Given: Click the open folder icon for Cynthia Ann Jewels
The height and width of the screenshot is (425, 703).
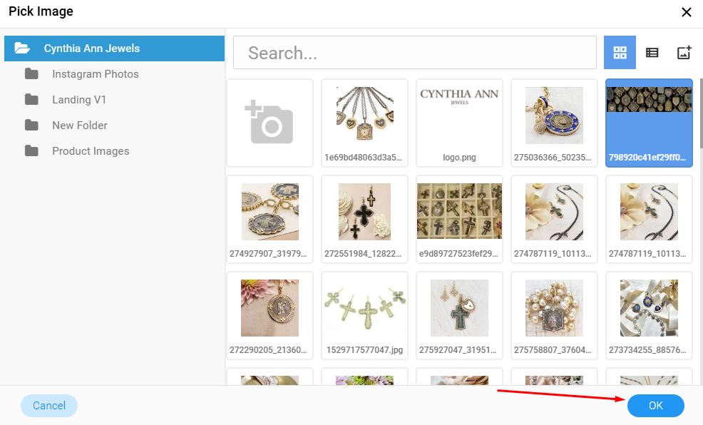Looking at the screenshot, I should pyautogui.click(x=22, y=48).
